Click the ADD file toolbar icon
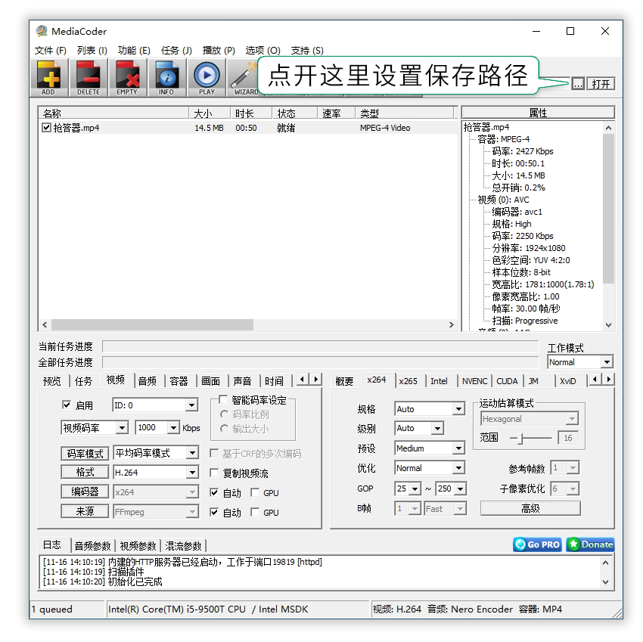 (48, 77)
